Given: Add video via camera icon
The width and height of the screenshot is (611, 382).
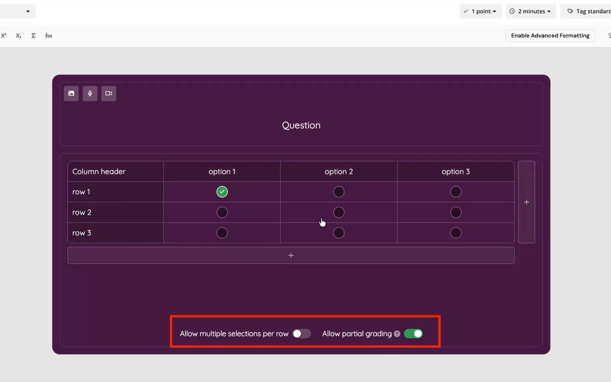Looking at the screenshot, I should click(108, 93).
